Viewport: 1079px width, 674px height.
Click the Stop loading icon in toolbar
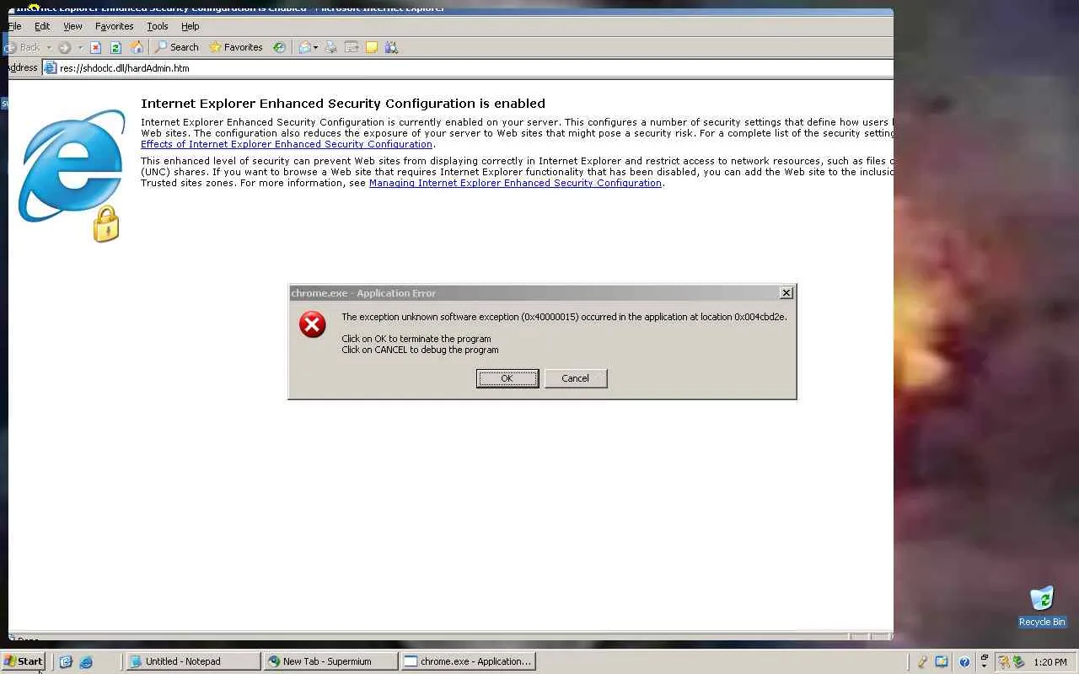(x=96, y=47)
